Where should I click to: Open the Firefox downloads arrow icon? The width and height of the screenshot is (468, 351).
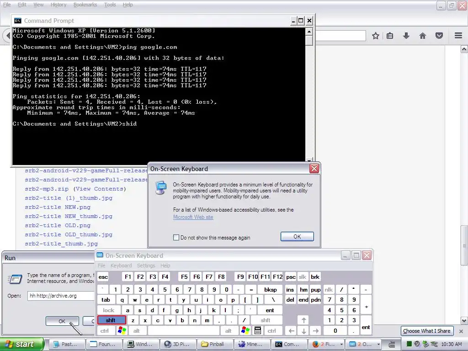pyautogui.click(x=406, y=36)
